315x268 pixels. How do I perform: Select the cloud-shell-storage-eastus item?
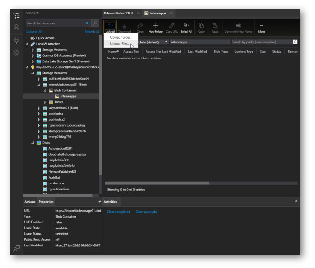[67, 154]
